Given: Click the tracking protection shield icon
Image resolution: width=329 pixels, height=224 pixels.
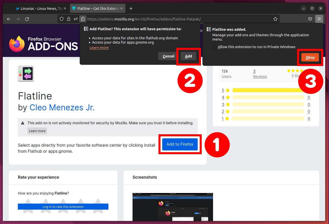Looking at the screenshot, I should tap(62, 19).
